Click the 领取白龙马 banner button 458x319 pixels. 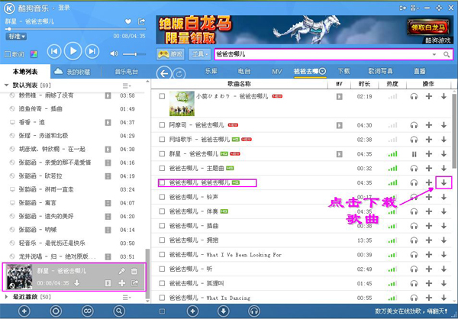(428, 27)
